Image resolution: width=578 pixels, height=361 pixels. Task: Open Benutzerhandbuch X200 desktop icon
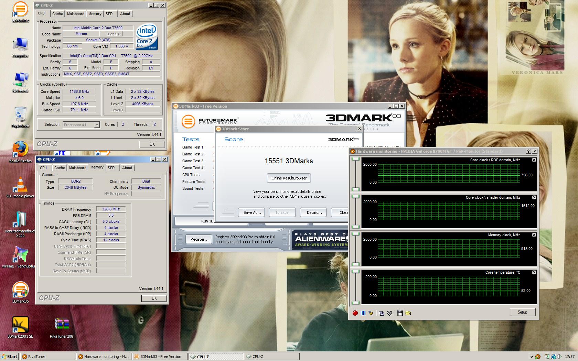click(x=20, y=224)
